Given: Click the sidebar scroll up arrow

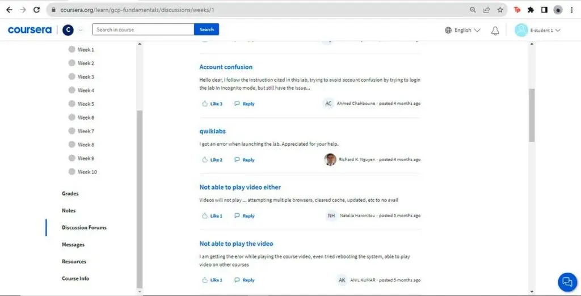Looking at the screenshot, I should coord(140,44).
